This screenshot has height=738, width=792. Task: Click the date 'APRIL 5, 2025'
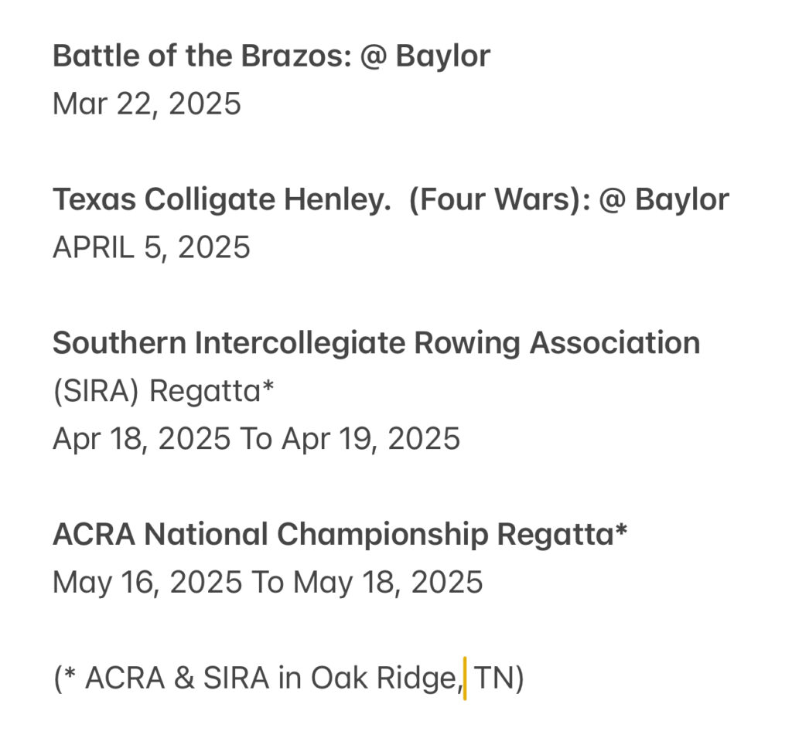tap(151, 247)
